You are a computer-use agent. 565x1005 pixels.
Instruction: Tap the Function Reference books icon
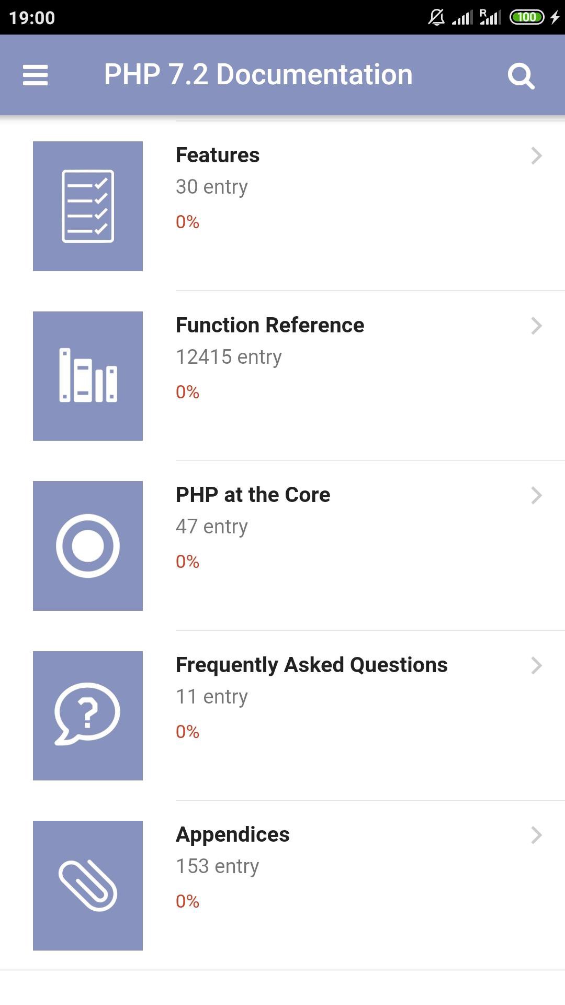tap(88, 376)
